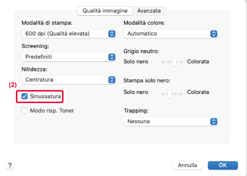Screen dimensions: 247x176
Task: Confirm with the OK button
Action: pos(222,165)
